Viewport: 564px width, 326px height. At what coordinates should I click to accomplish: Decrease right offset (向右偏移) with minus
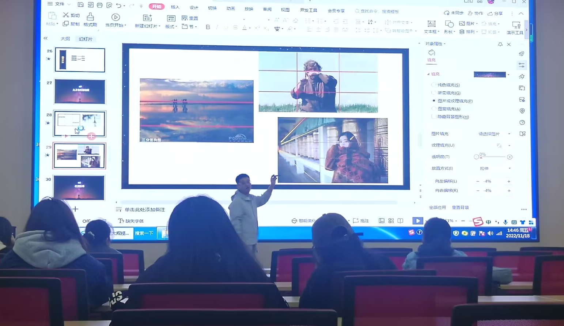pyautogui.click(x=477, y=190)
